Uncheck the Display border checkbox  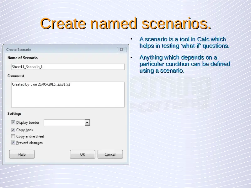coord(13,123)
